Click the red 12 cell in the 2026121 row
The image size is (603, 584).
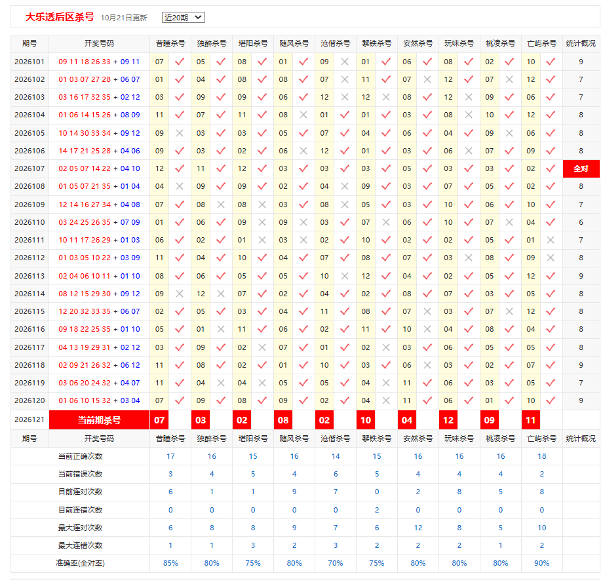pos(448,420)
